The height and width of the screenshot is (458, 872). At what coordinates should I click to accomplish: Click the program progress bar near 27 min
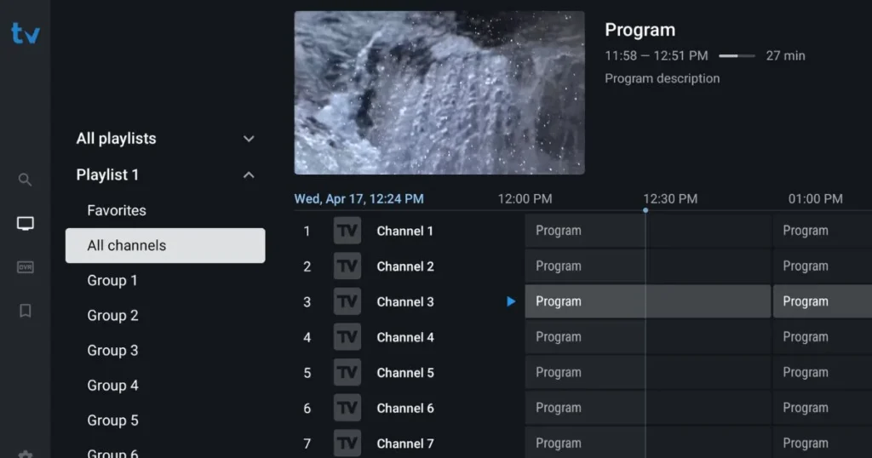737,56
